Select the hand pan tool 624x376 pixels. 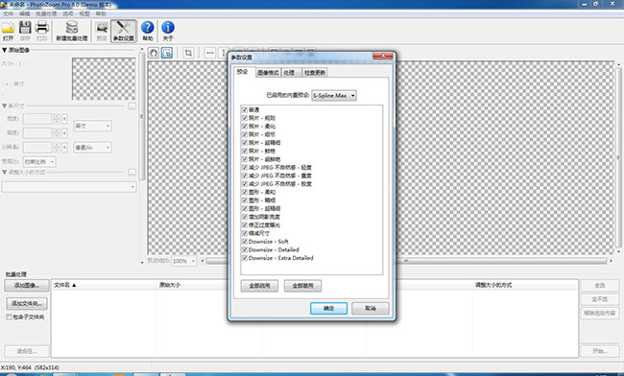(154, 53)
